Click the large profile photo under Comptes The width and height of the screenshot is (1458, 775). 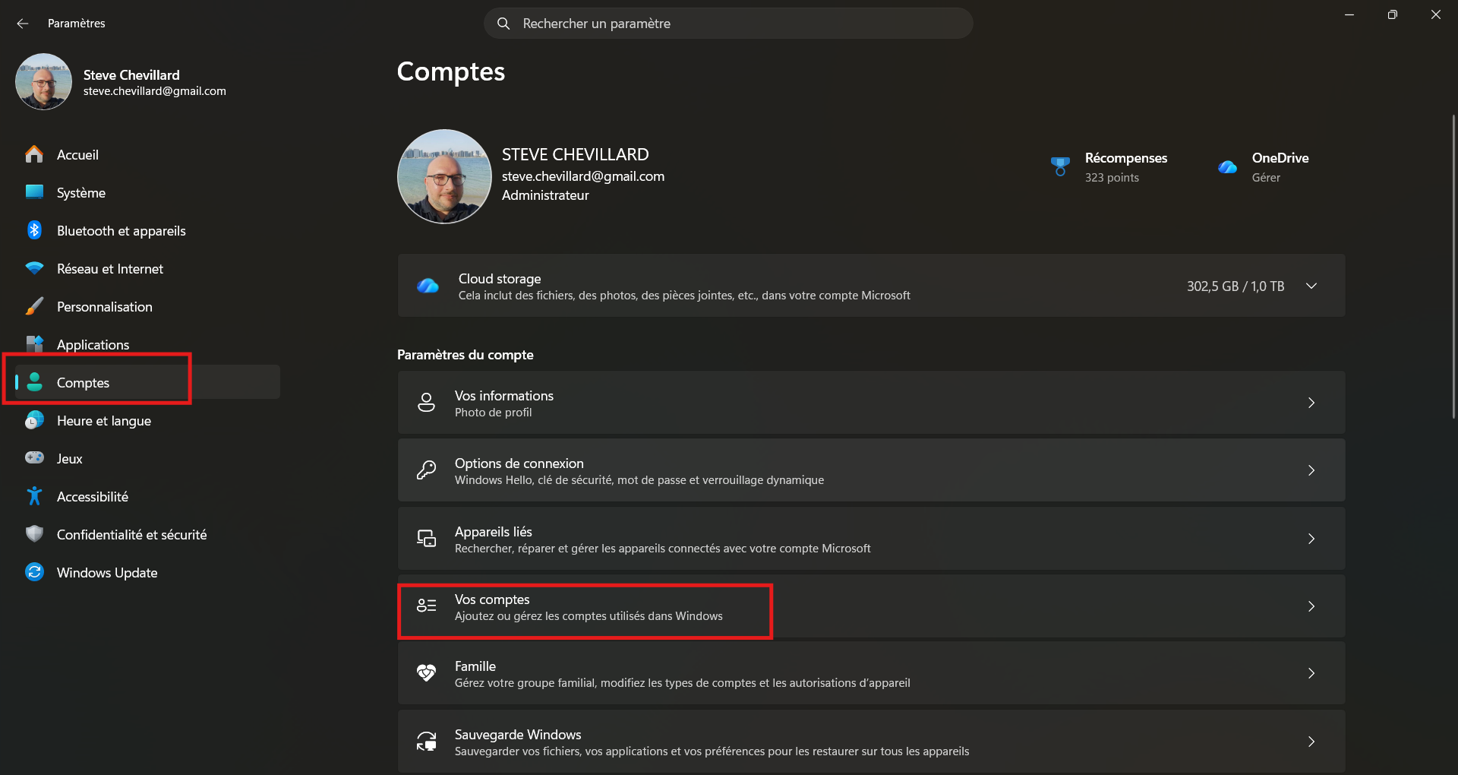[x=444, y=176]
